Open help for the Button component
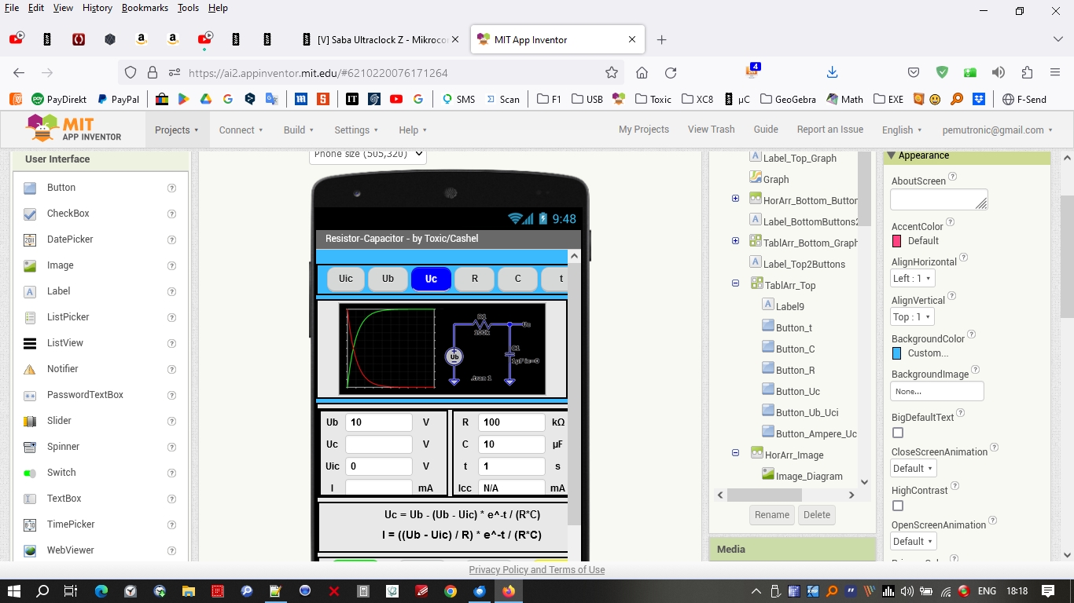Screen dimensions: 1074x603 [171, 188]
